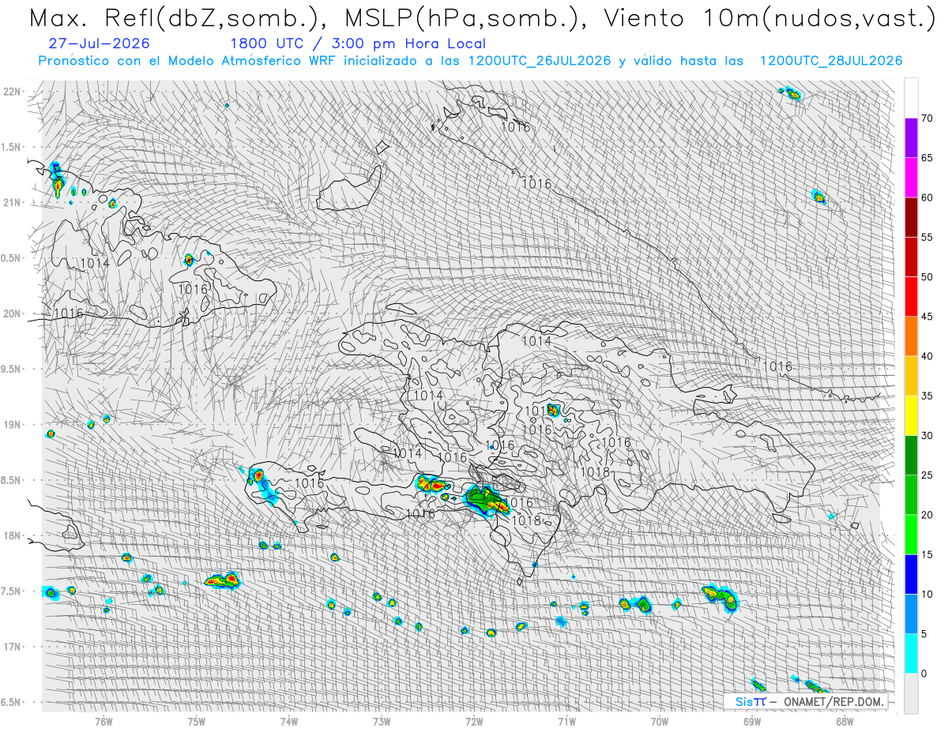The height and width of the screenshot is (732, 948).
Task: Select the date text '27-Jul-2026'
Action: pos(99,44)
